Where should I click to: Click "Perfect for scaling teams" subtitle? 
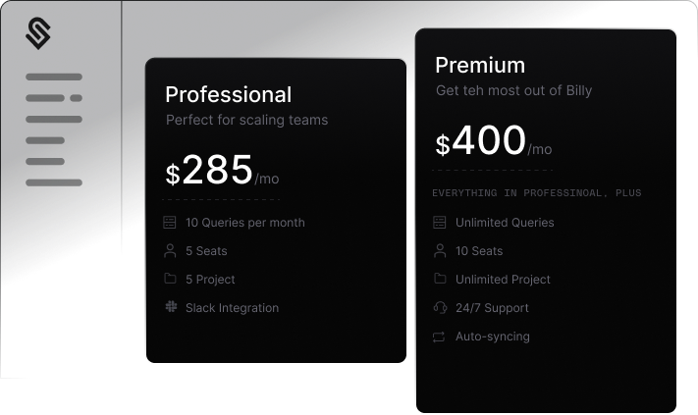[x=246, y=121]
